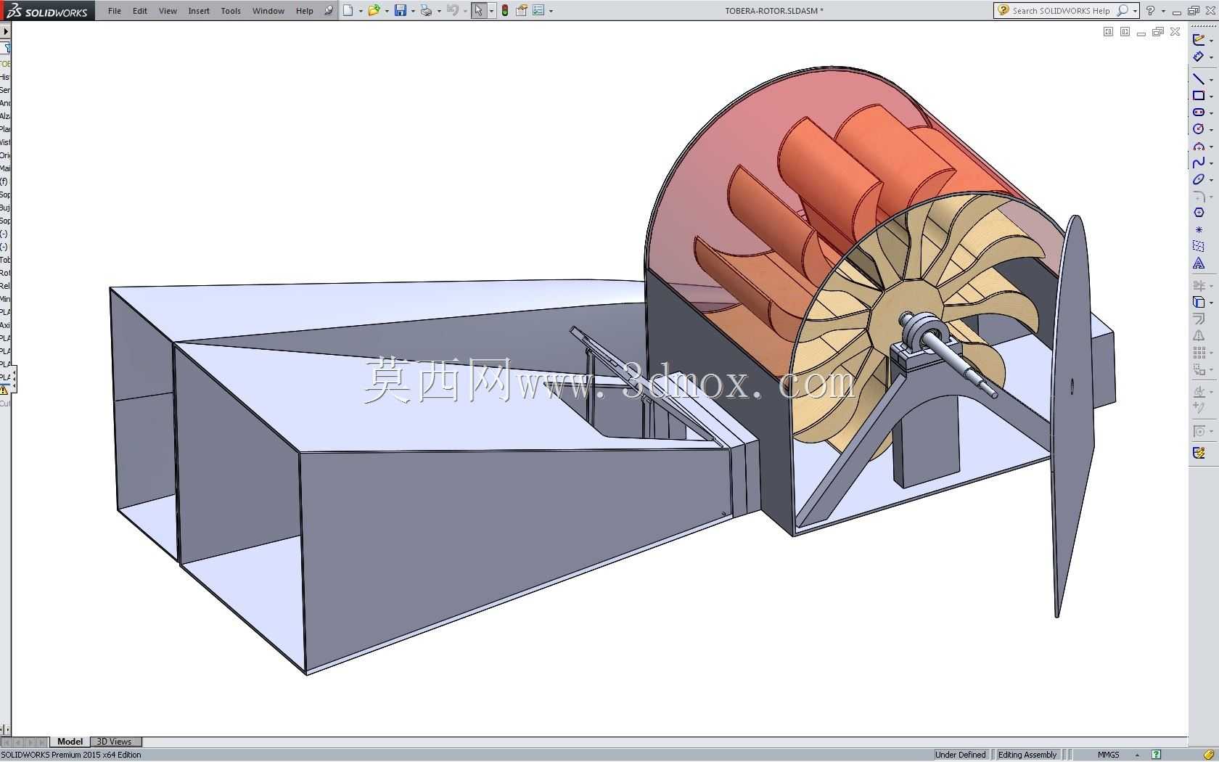Screen dimensions: 1219x762
Task: Open the Print dropdown arrow
Action: pos(439,11)
